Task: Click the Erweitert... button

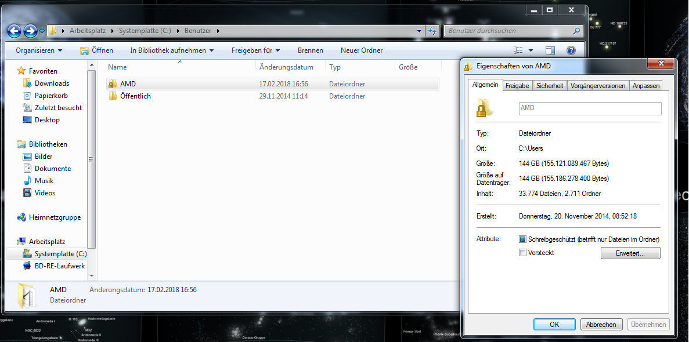Action: (630, 253)
